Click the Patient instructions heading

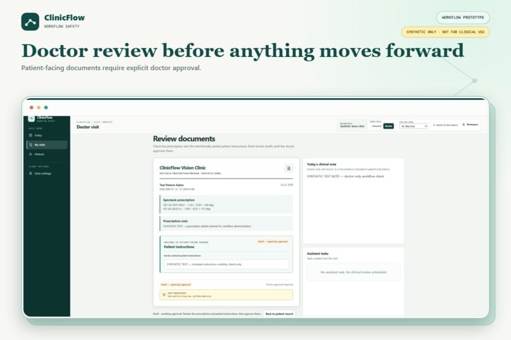click(179, 247)
